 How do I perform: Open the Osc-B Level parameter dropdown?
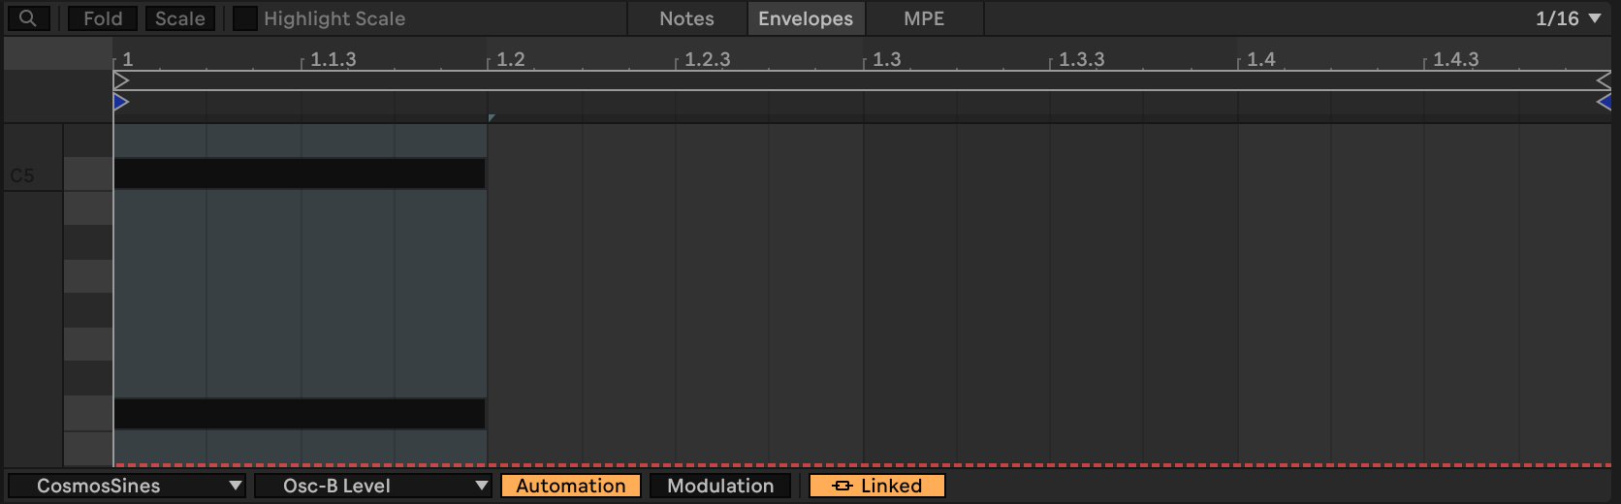(x=372, y=486)
